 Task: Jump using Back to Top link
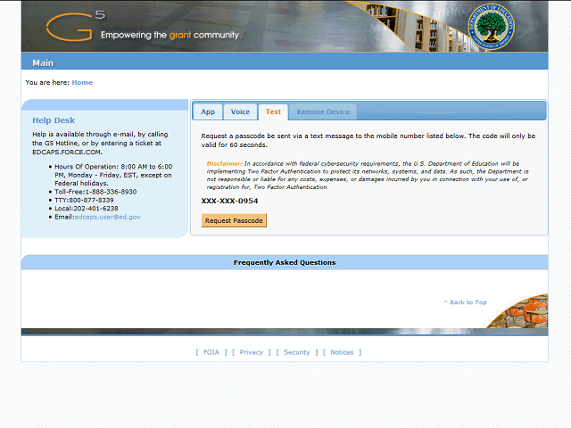tap(465, 302)
